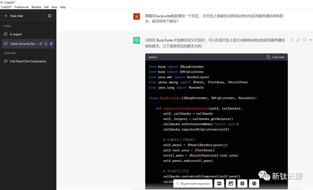Screen dimensions: 313x190
Task: Start a New chat
Action: (x=22, y=16)
